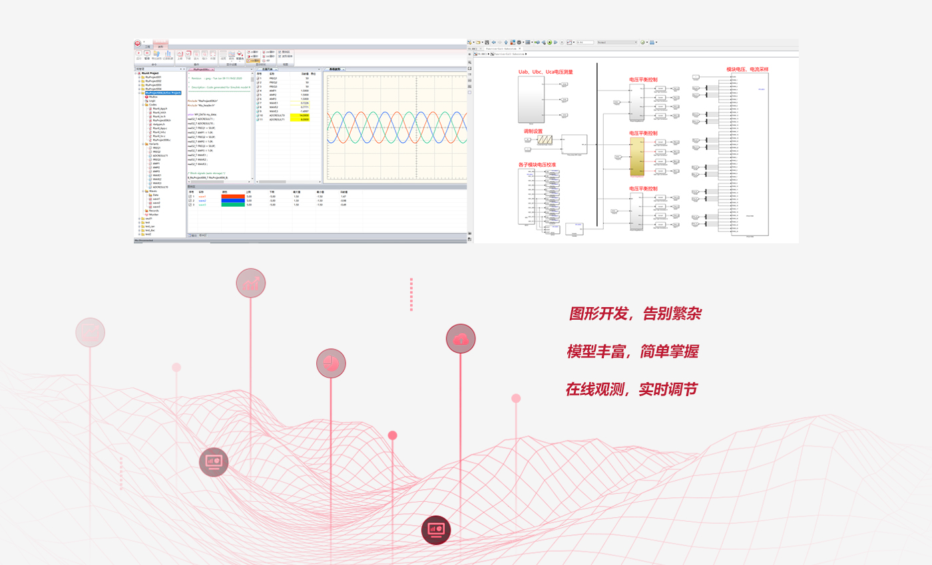Click the Simulink stop time input field
The height and width of the screenshot is (565, 932).
[584, 43]
